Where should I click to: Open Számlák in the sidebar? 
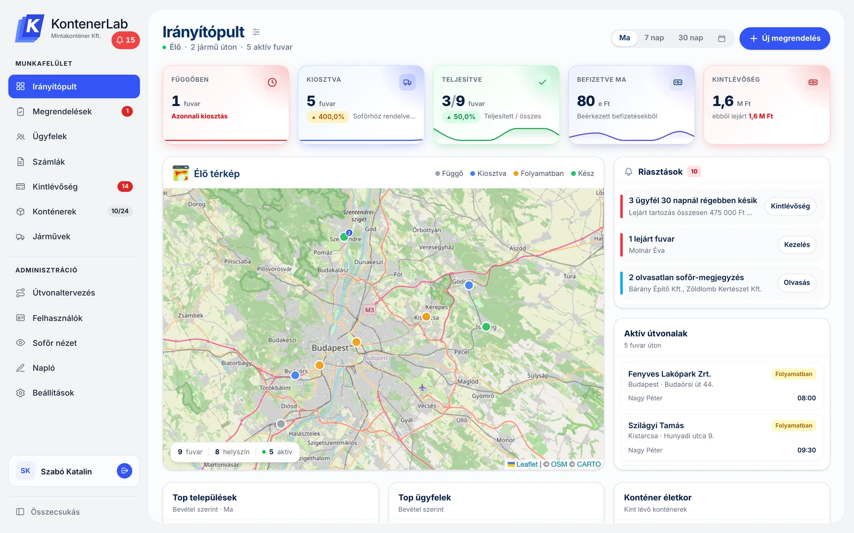point(74,161)
